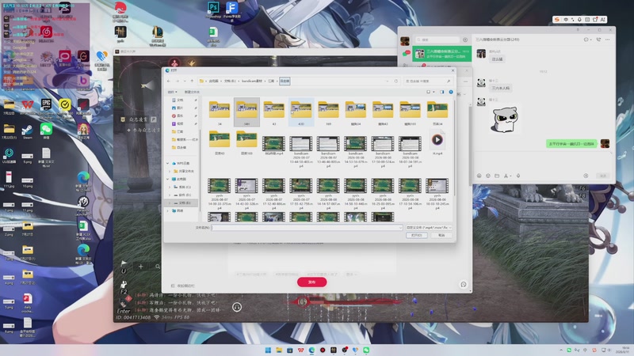The width and height of the screenshot is (634, 356).
Task: Collapse the WPS云盘 tree node
Action: coord(168,163)
